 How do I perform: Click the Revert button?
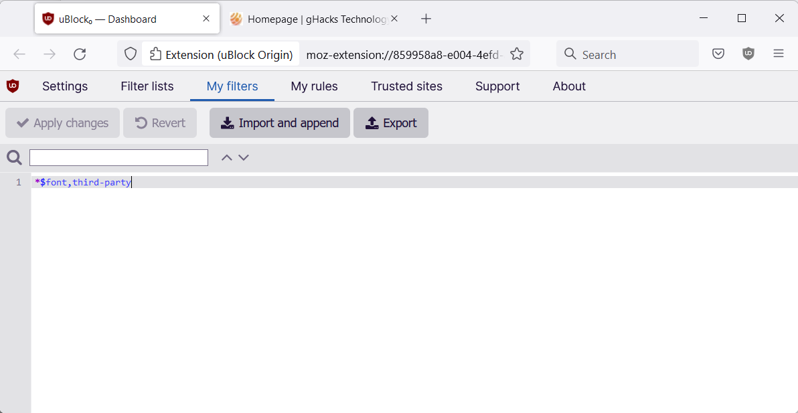pyautogui.click(x=160, y=122)
